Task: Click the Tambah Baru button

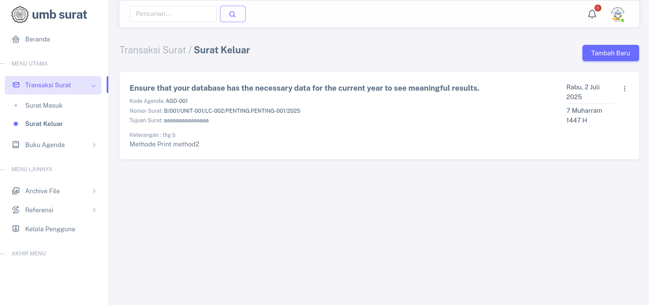Action: tap(610, 53)
